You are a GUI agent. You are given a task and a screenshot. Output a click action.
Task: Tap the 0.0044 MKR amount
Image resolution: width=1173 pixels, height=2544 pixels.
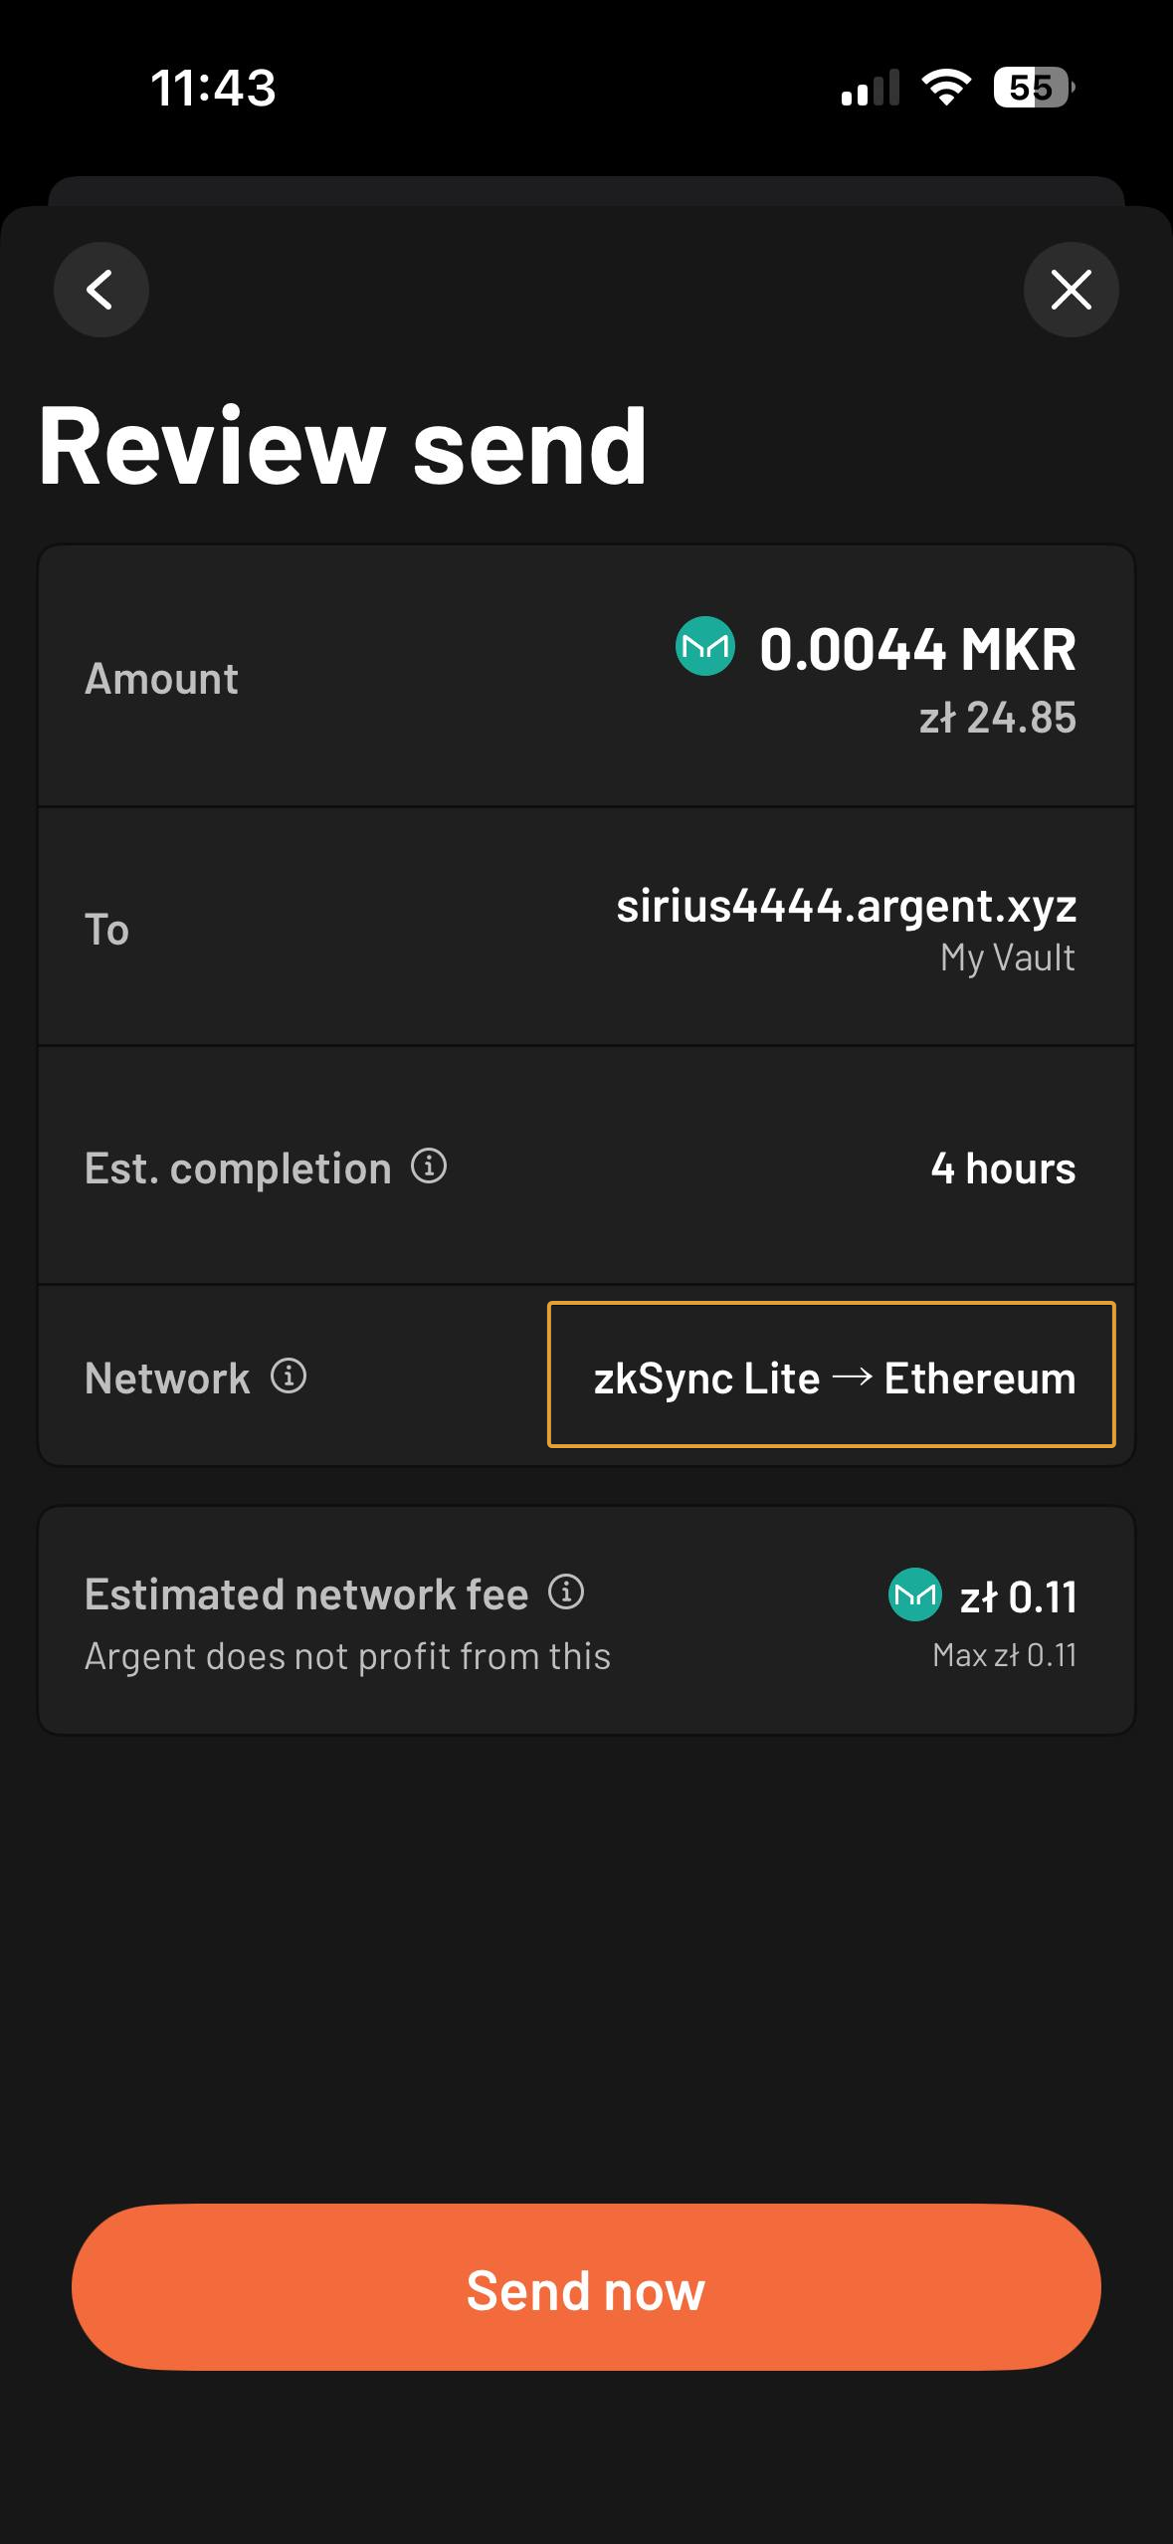click(x=917, y=649)
